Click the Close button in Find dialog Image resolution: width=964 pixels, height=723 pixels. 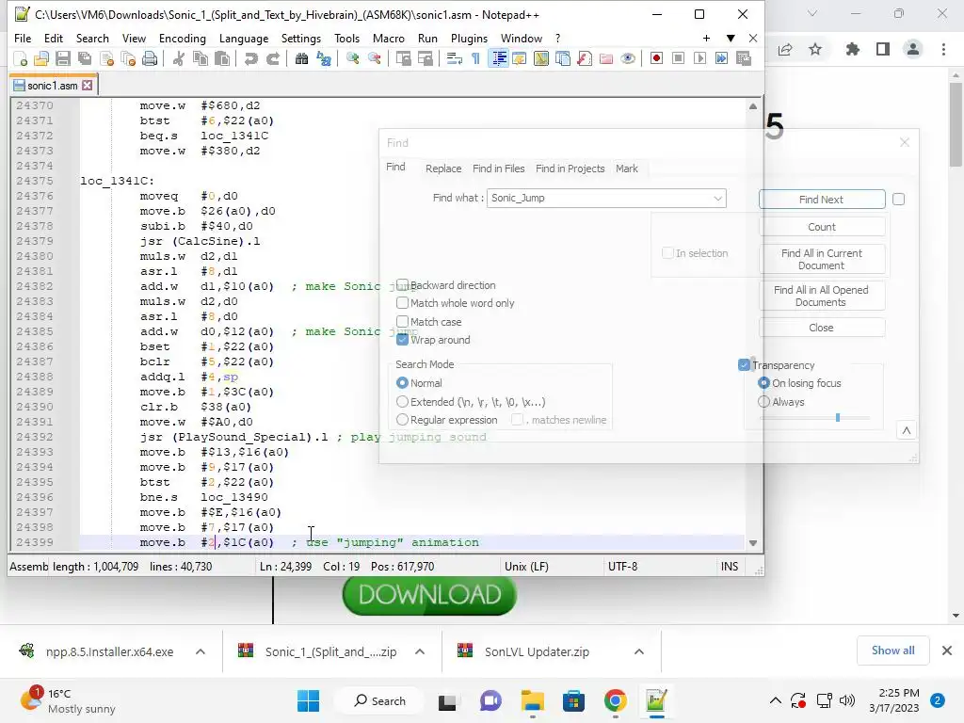coord(822,328)
